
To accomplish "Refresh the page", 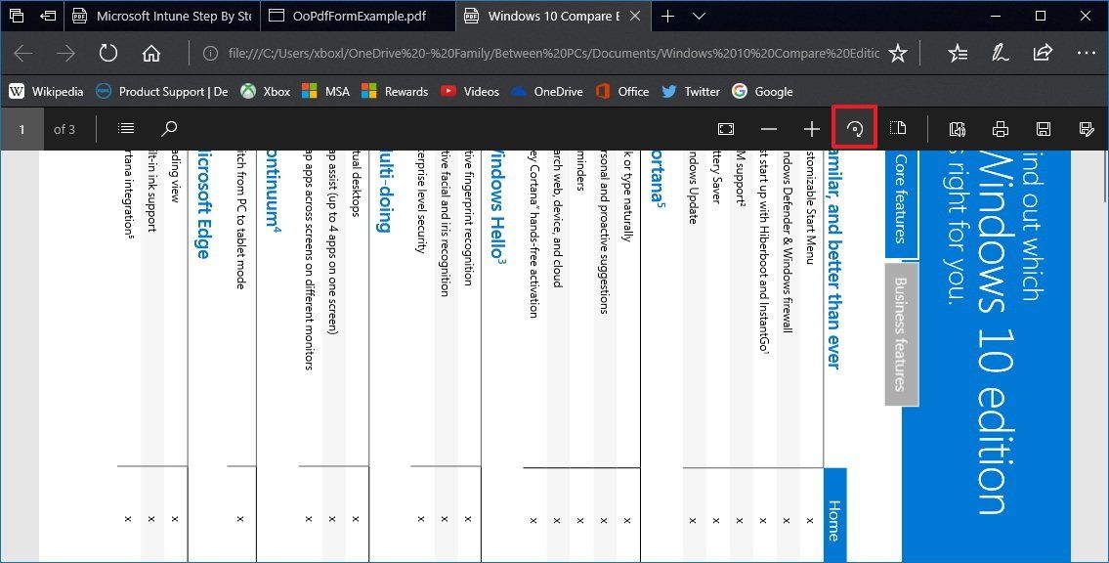I will click(x=108, y=53).
